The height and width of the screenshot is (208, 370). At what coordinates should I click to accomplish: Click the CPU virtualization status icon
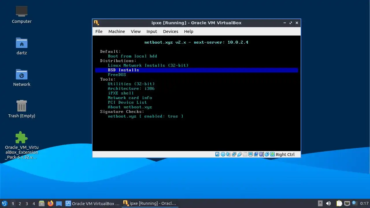point(261,154)
